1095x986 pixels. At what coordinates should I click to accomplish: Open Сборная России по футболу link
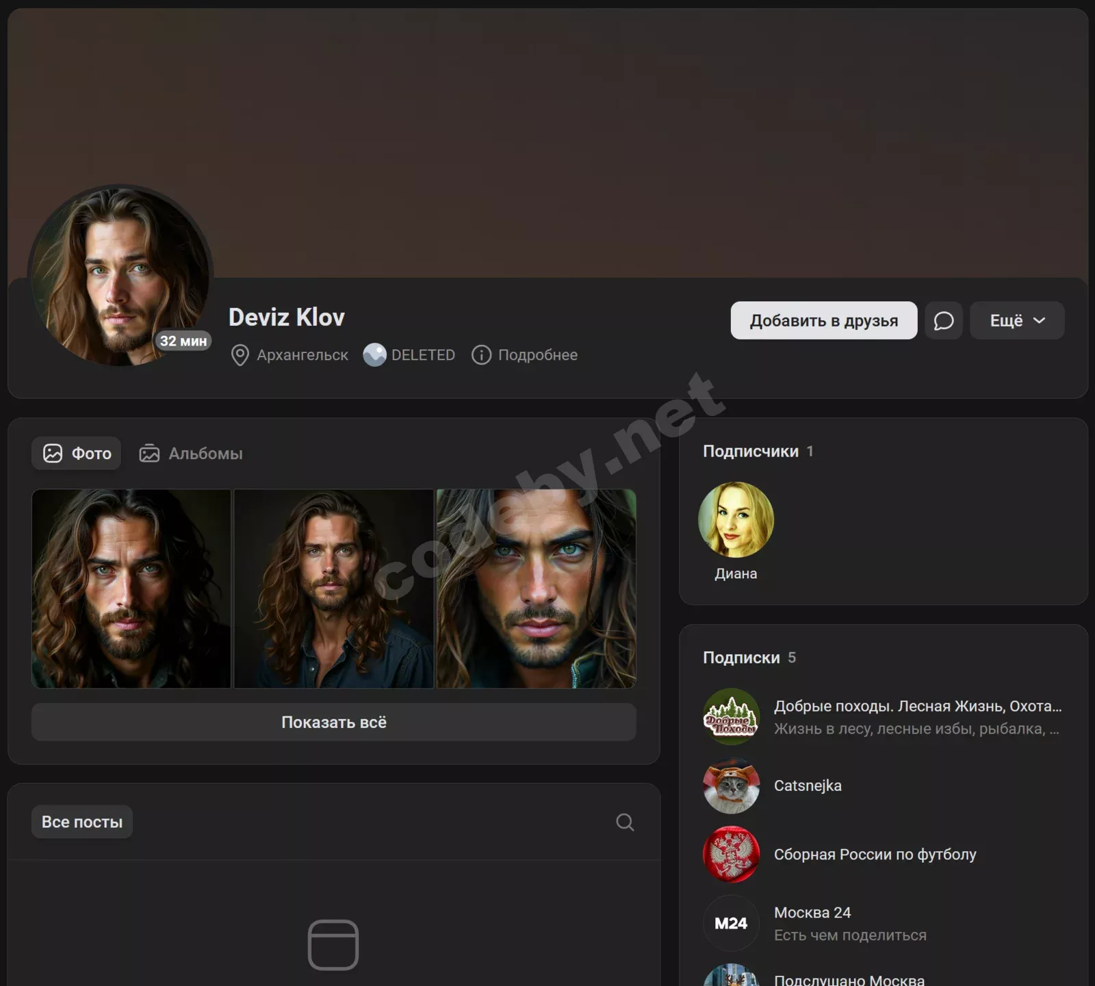pos(875,855)
